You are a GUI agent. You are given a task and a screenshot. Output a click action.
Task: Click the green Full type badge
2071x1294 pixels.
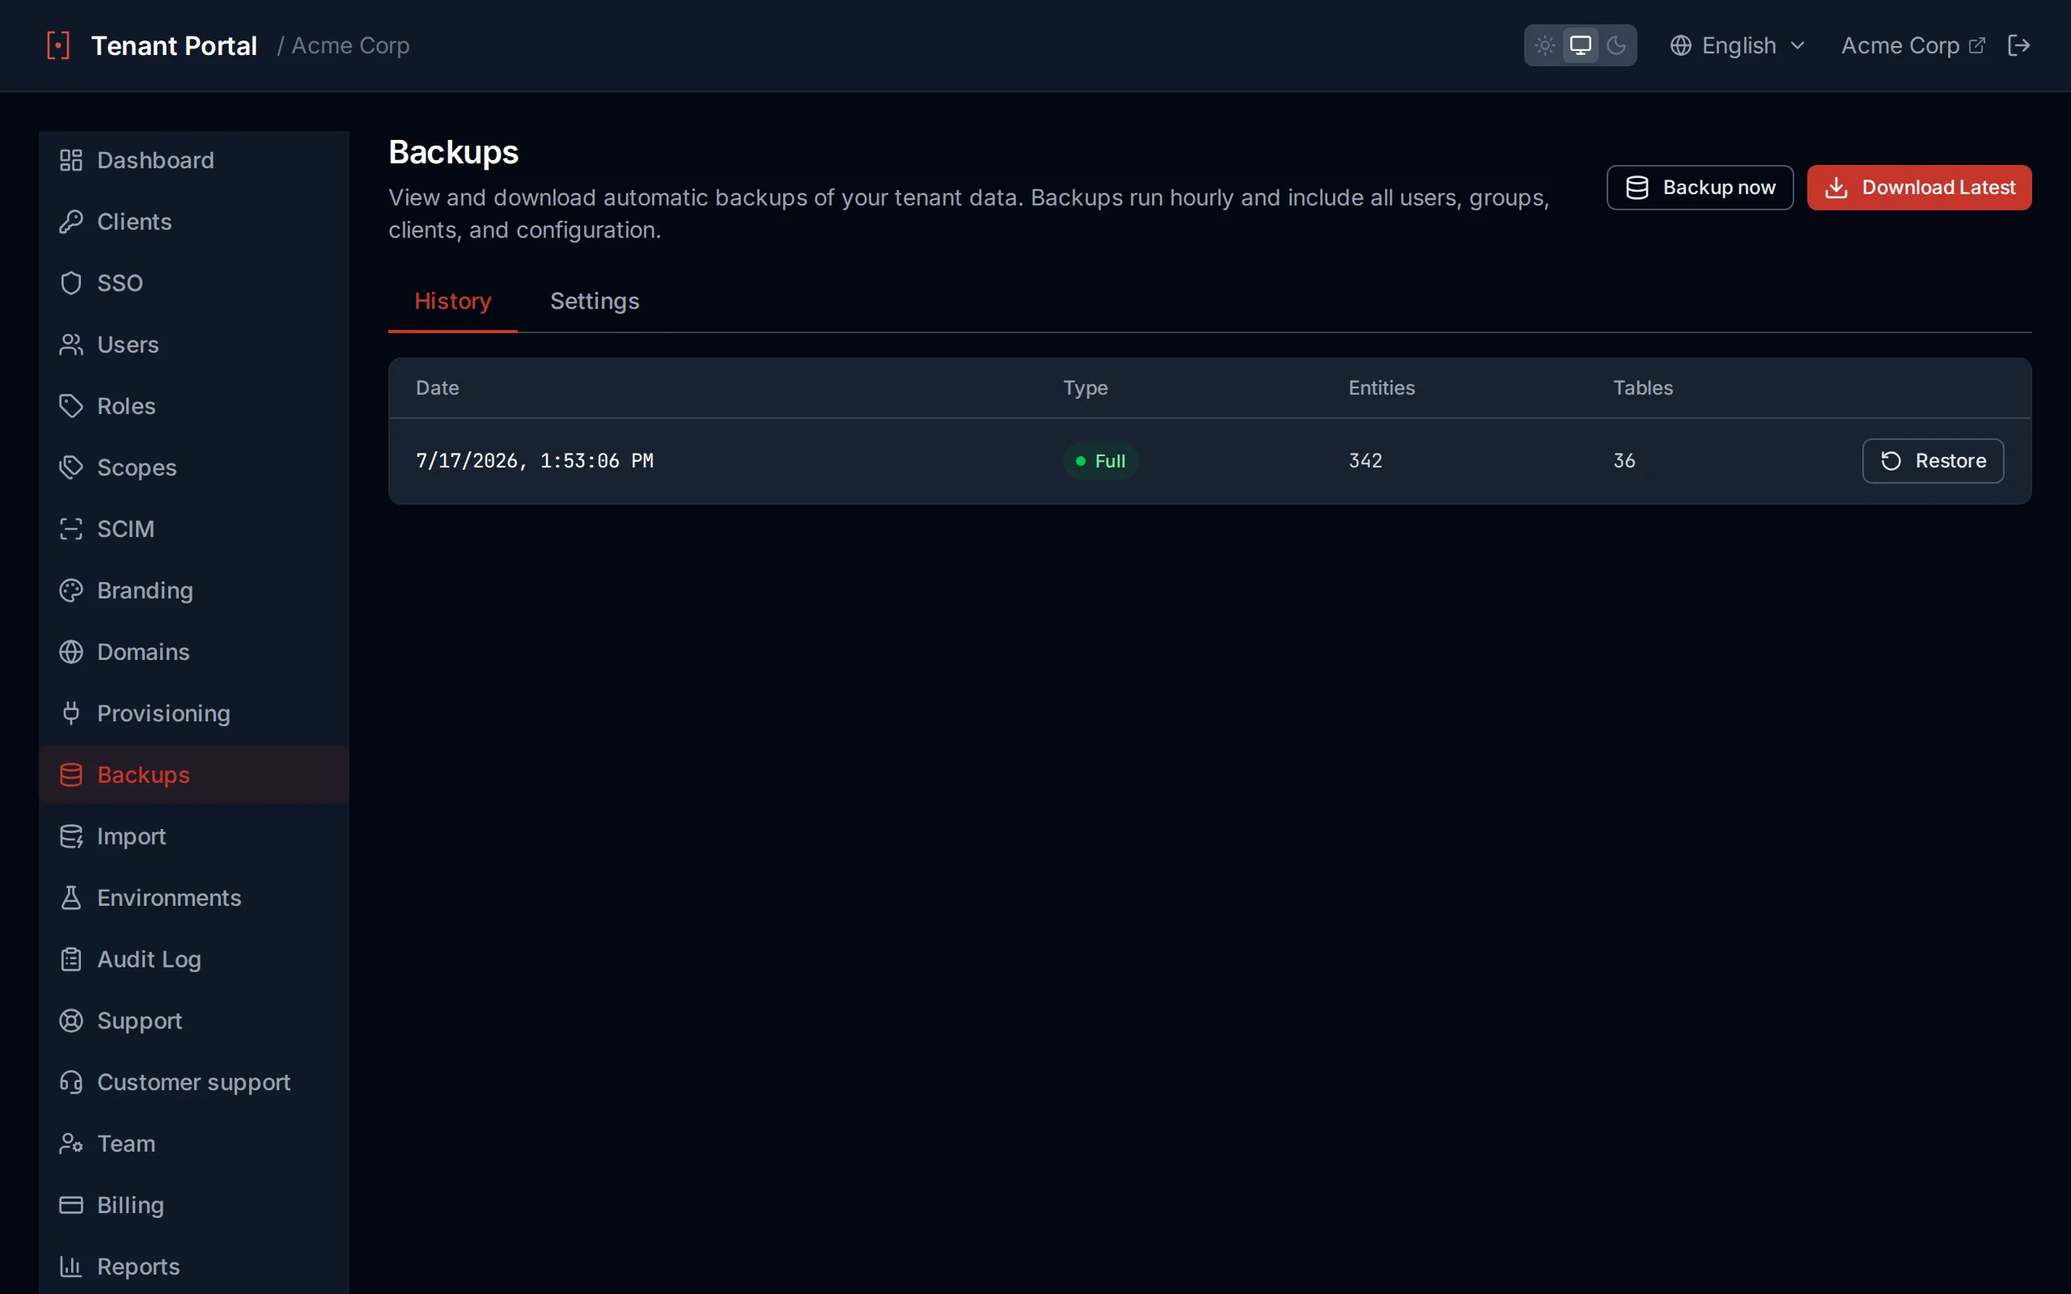(1099, 461)
